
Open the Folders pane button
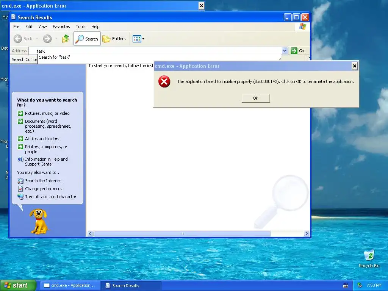coord(114,39)
